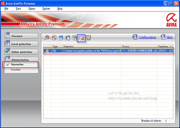
Task: Click the Rescan object magnifier icon
Action: click(x=47, y=38)
